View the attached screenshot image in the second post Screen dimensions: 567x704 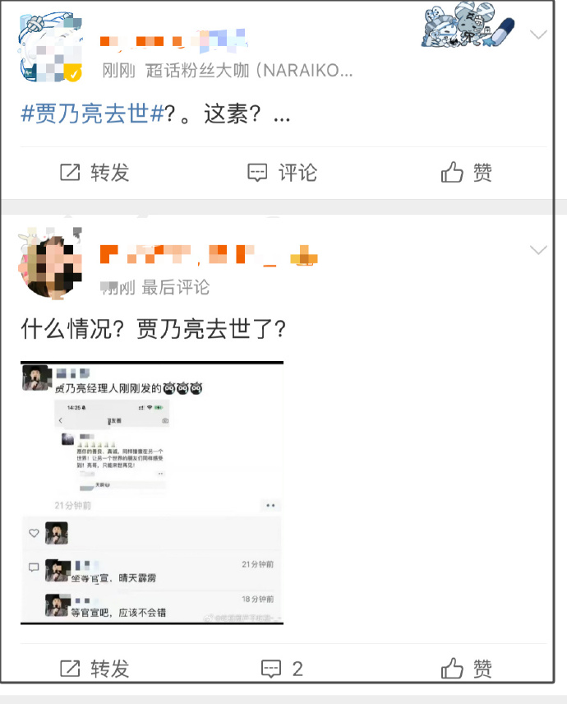point(152,493)
